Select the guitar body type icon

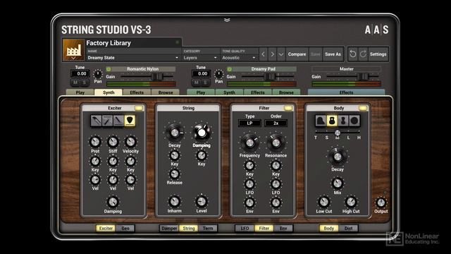332,121
